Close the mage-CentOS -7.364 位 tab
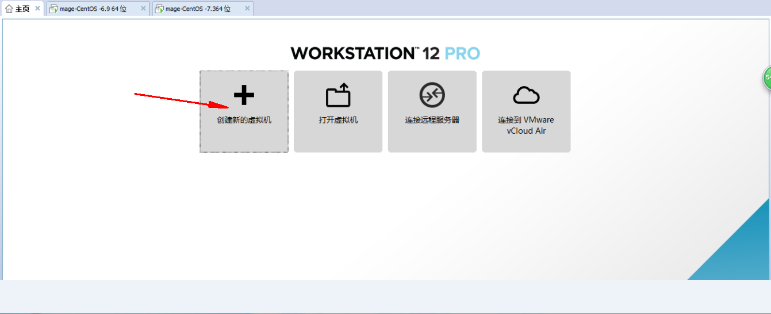 pyautogui.click(x=247, y=9)
